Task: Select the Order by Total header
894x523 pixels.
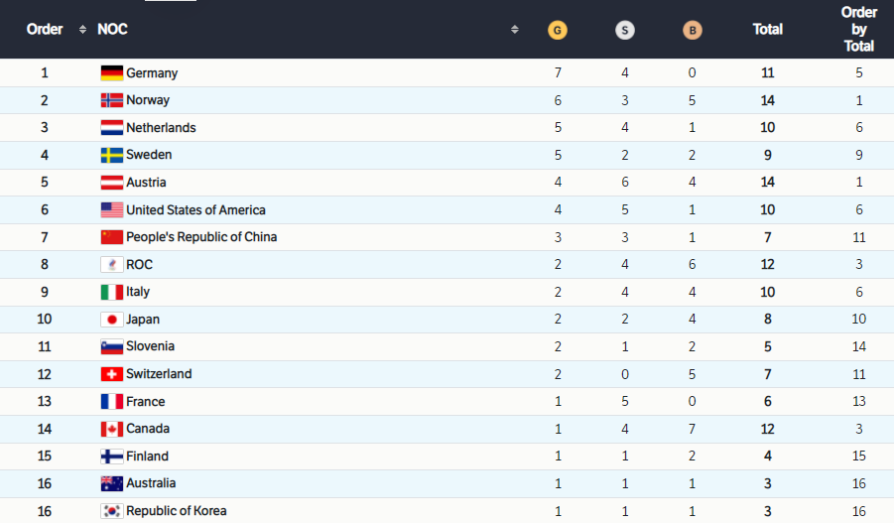Action: pos(858,29)
